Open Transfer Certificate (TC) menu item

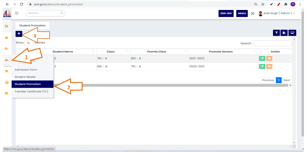[x=30, y=91]
